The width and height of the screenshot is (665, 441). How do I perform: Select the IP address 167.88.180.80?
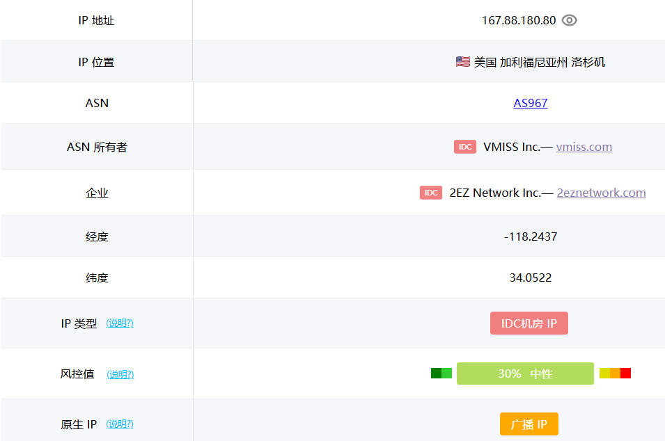tap(518, 20)
